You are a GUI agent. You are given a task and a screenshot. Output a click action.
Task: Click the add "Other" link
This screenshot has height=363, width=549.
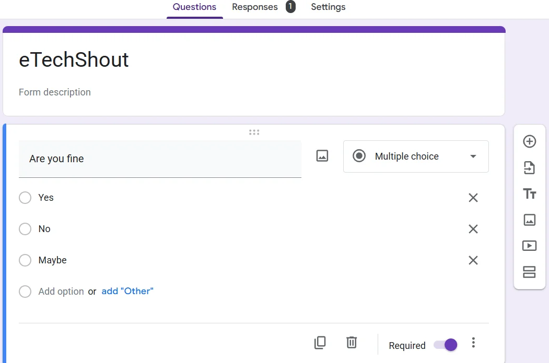point(127,291)
